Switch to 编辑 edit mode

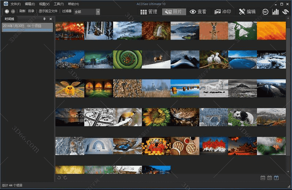[x=247, y=12]
